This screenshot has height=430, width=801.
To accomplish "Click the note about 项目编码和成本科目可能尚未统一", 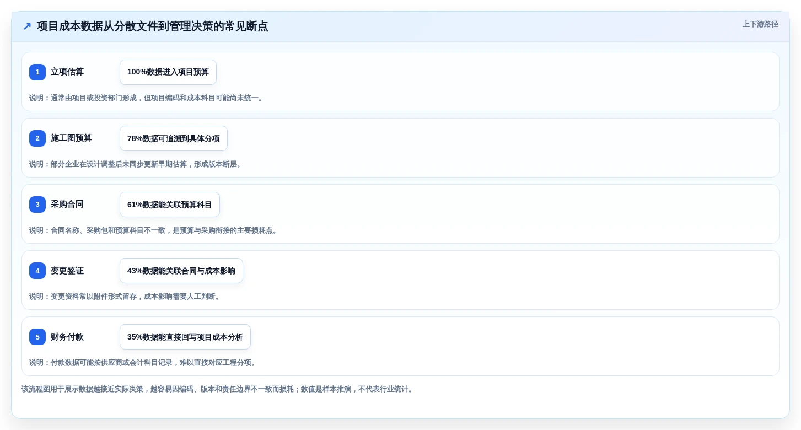I will pyautogui.click(x=147, y=98).
